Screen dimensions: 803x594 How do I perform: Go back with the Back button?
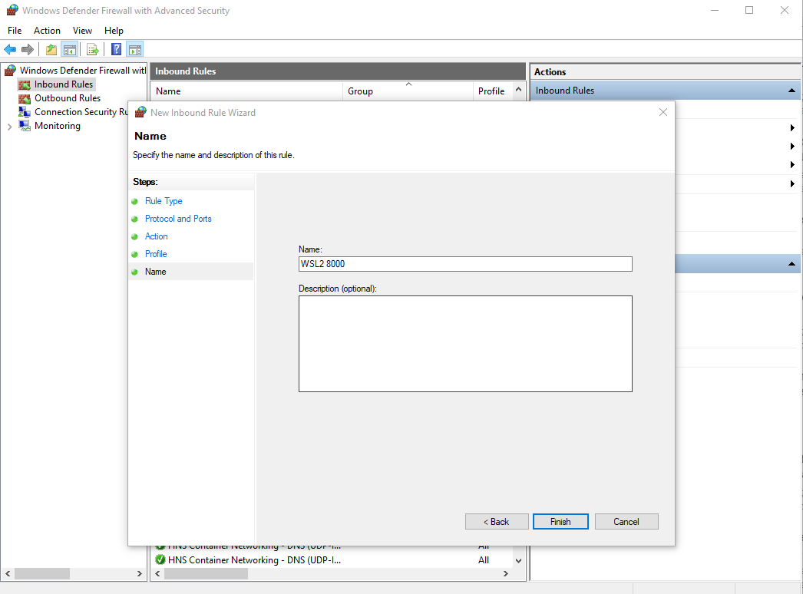[x=497, y=522]
